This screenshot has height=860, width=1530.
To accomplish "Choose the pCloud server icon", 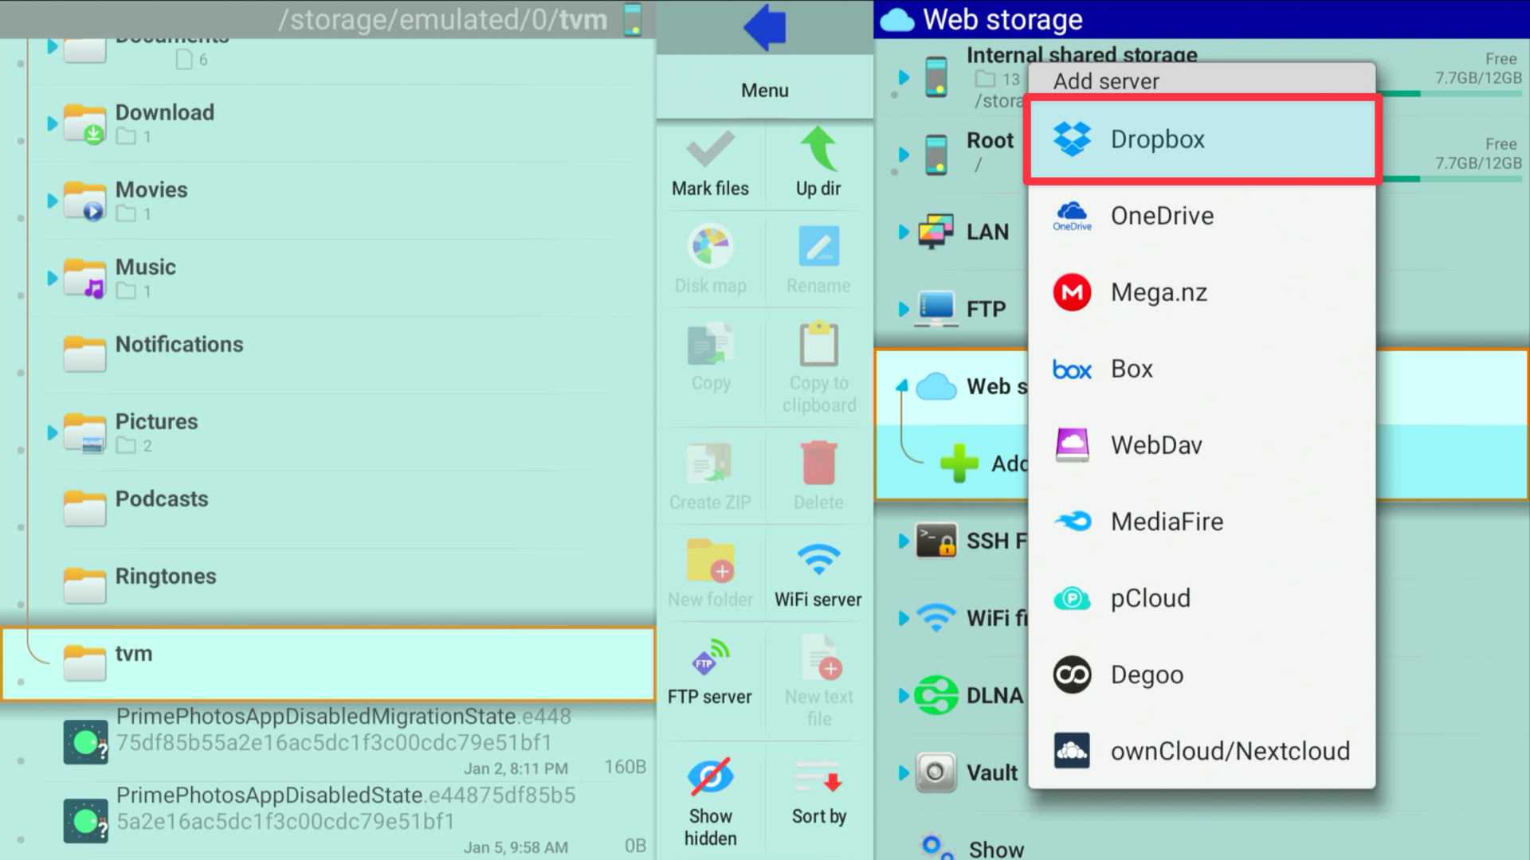I will [1072, 598].
